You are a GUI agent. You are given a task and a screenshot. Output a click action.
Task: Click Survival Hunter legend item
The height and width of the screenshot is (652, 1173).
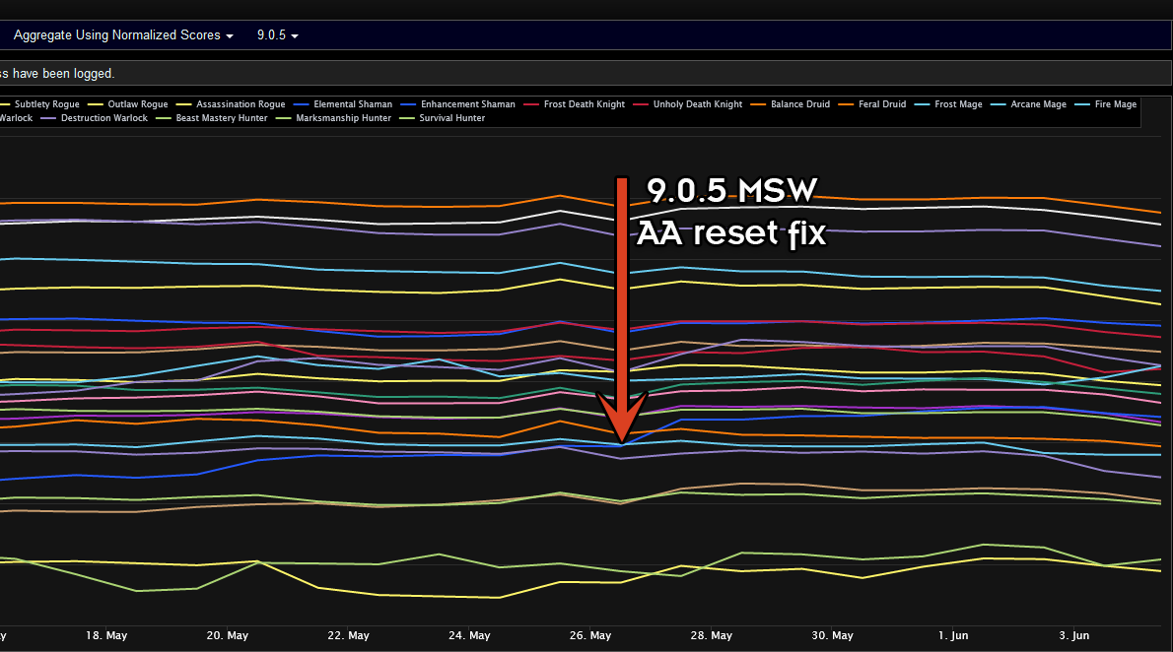451,118
